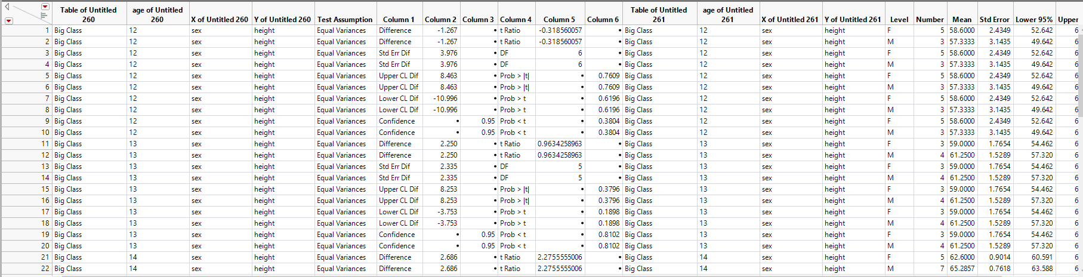
Task: Click the Level column header
Action: 899,20
